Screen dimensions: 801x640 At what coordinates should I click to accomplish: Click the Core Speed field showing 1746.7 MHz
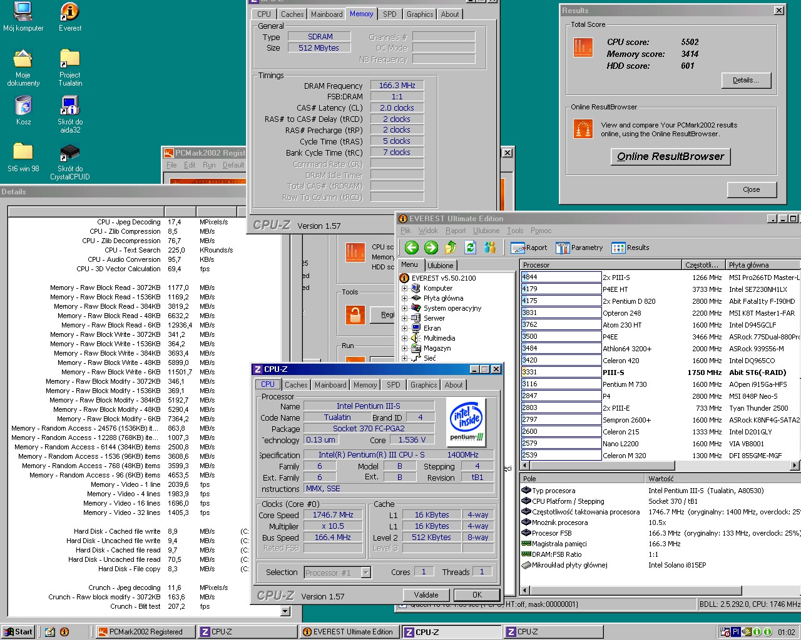tap(333, 515)
